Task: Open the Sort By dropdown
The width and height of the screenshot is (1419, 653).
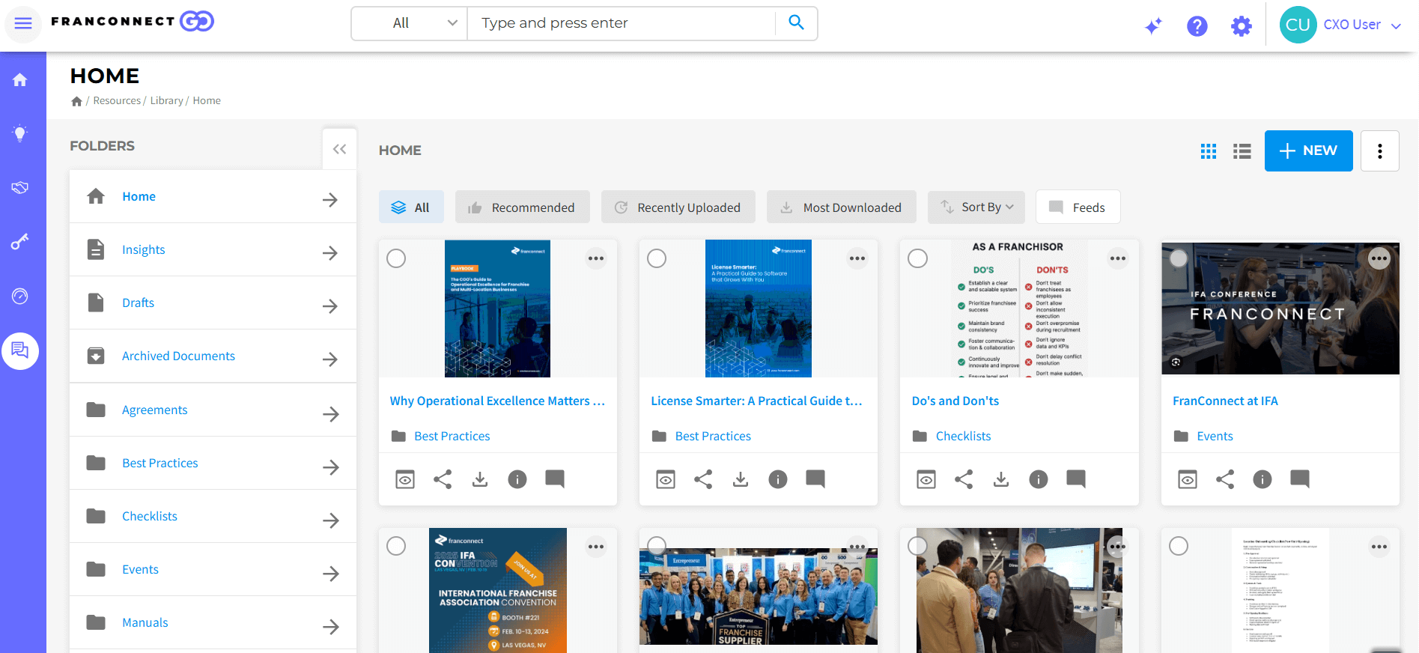Action: click(x=976, y=207)
